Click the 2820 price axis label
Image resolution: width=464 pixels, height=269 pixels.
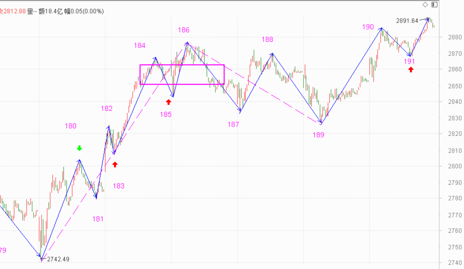455,134
